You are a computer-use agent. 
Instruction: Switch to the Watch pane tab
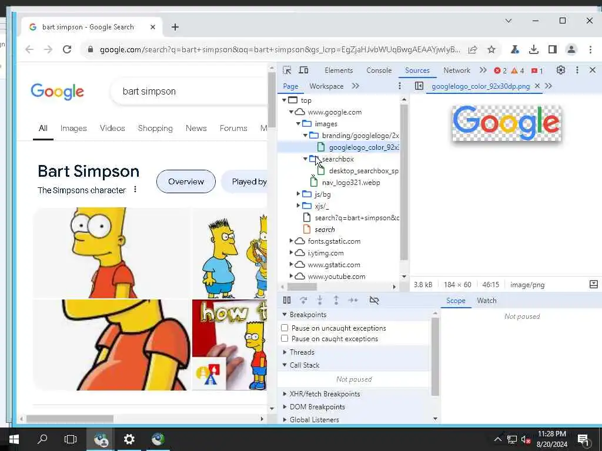pyautogui.click(x=486, y=300)
